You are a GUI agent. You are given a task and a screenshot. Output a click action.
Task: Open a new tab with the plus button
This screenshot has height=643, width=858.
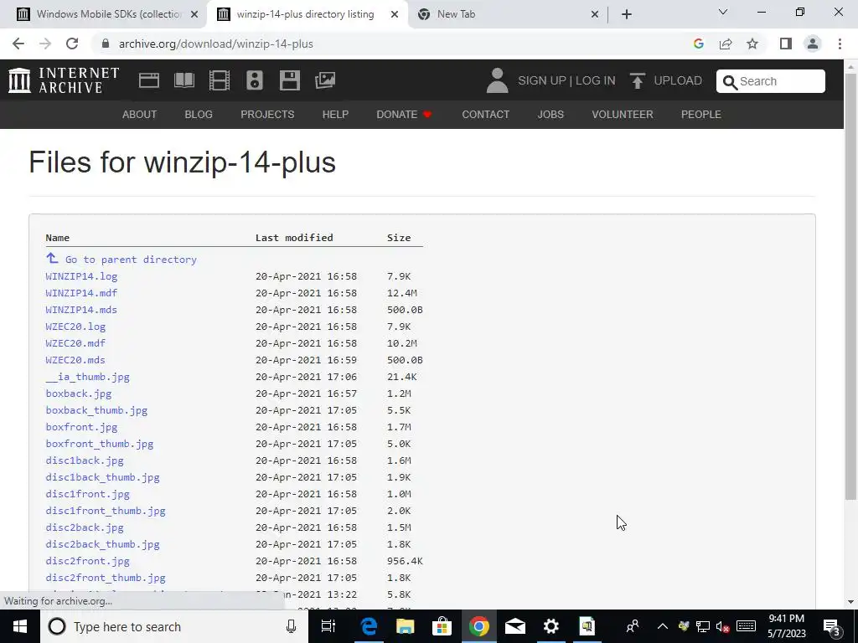tap(627, 14)
